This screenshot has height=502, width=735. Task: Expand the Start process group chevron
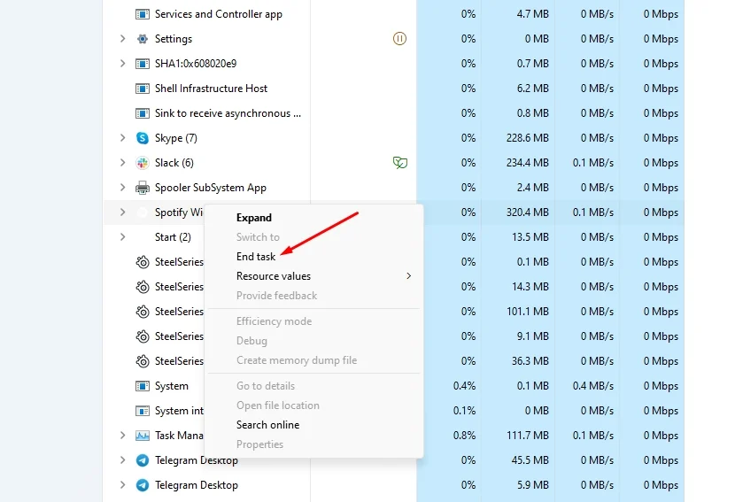(x=122, y=237)
